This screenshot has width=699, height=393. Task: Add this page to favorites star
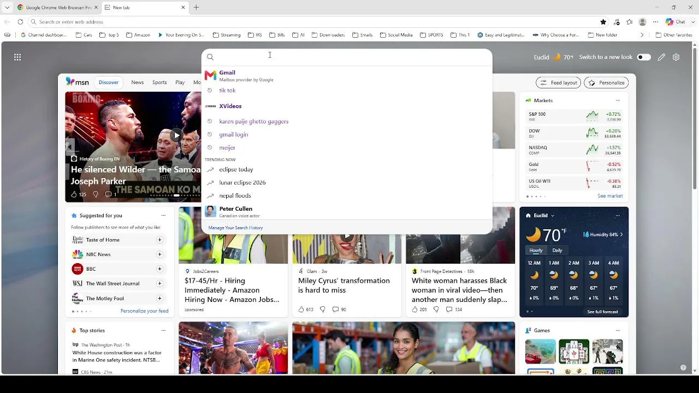pos(603,22)
